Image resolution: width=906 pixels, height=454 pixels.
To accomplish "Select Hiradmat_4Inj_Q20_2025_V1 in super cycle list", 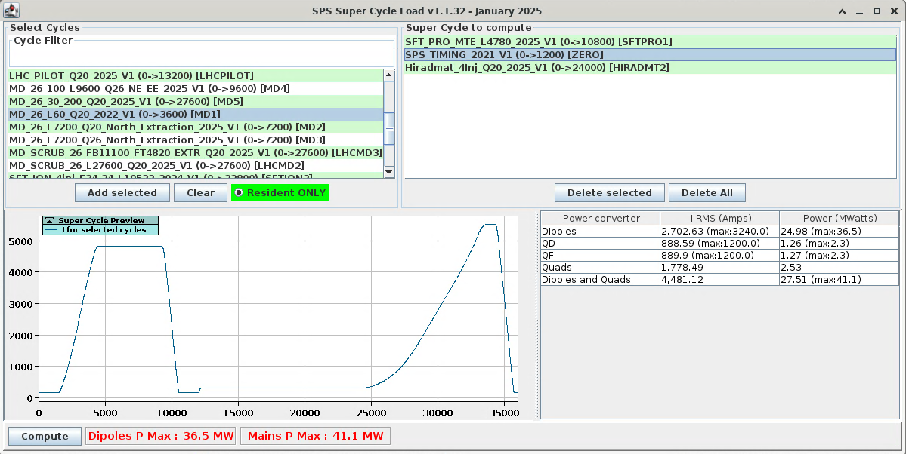I will [x=536, y=68].
